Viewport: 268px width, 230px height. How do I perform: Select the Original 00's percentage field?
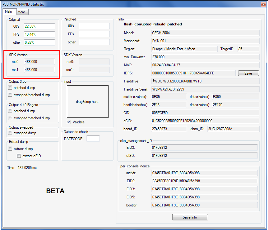pyautogui.click(x=39, y=26)
